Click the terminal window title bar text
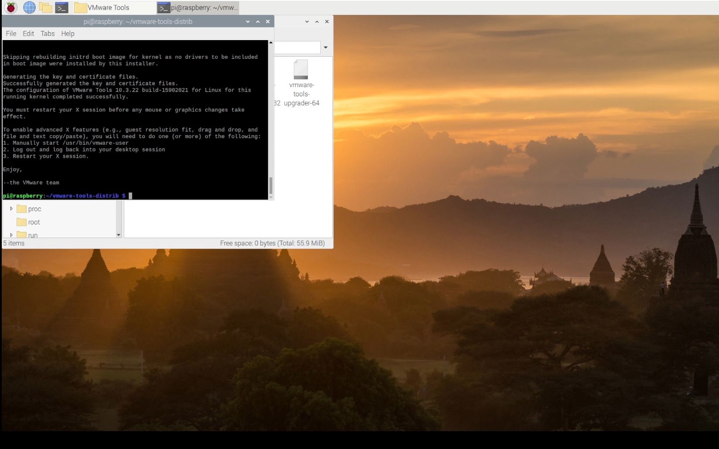 138,21
